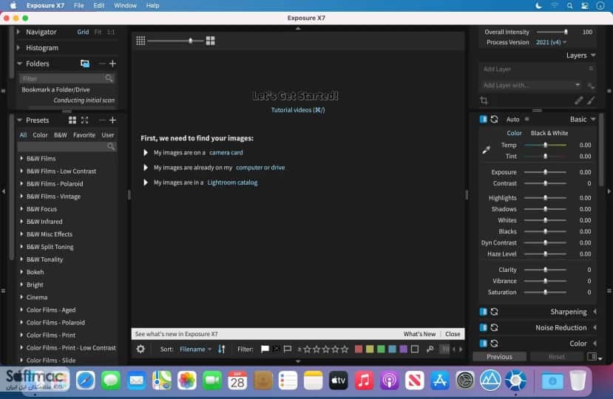Click the Folders filter input field
613x399 pixels.
67,78
